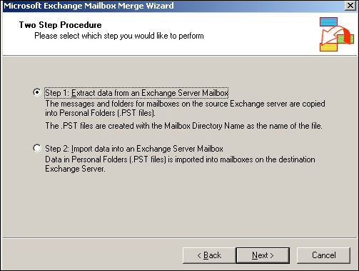This screenshot has width=359, height=271.
Task: Click the 'Step 2: Import data into an Exchange Server Mailbox' label
Action: [134, 149]
